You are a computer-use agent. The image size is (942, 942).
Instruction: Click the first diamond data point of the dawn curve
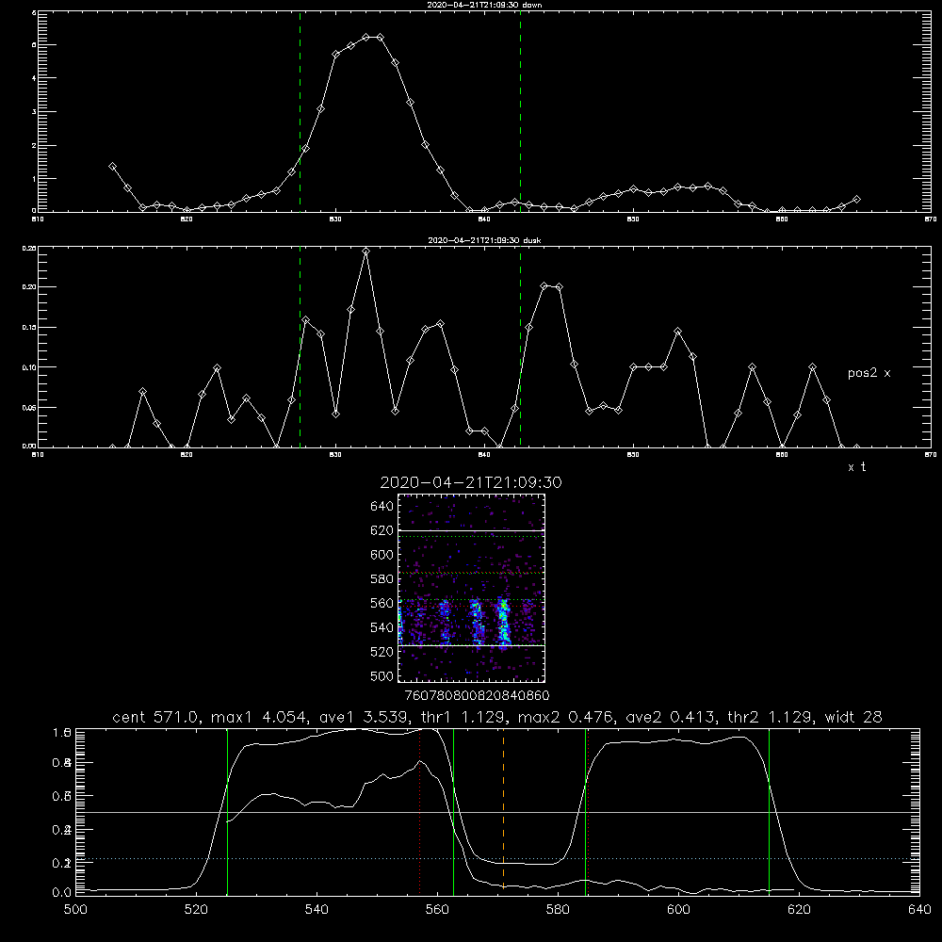click(112, 167)
